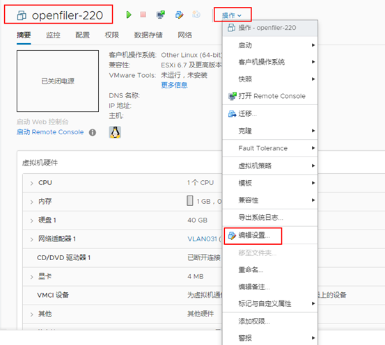Click the VM icon beside openfiler-220 title
Viewport: 385px width, 345px height.
click(x=22, y=15)
